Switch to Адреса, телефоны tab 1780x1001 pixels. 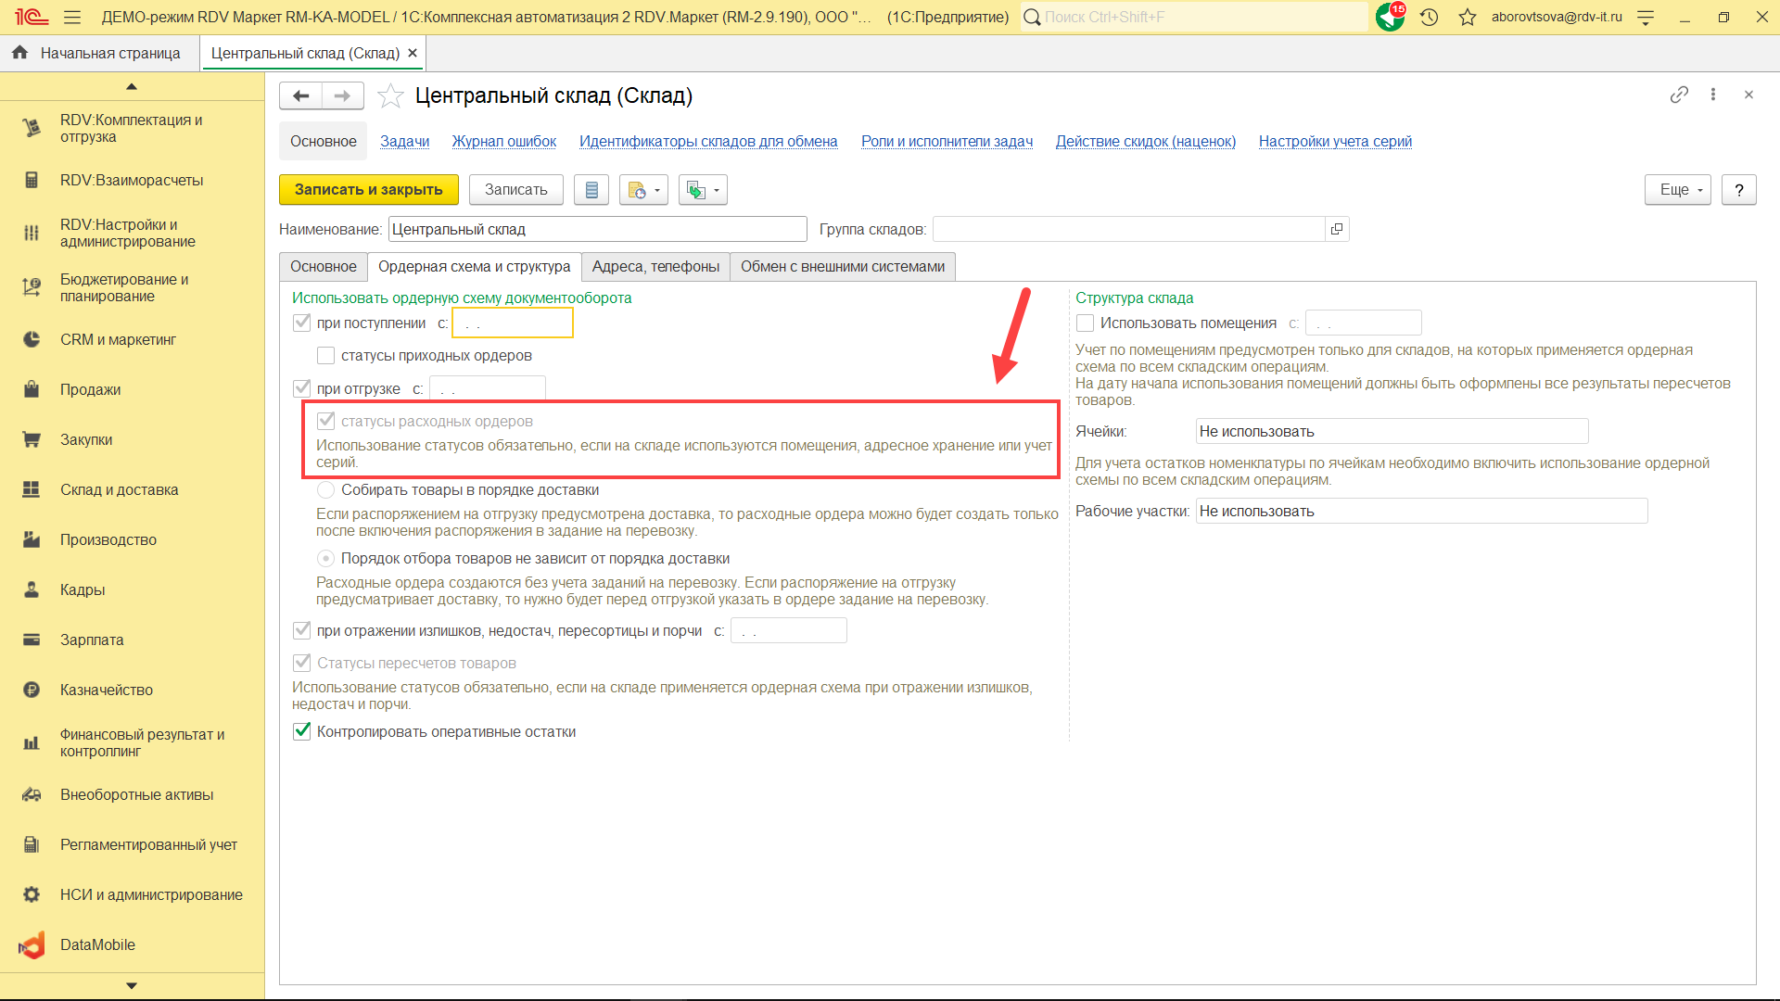coord(655,266)
